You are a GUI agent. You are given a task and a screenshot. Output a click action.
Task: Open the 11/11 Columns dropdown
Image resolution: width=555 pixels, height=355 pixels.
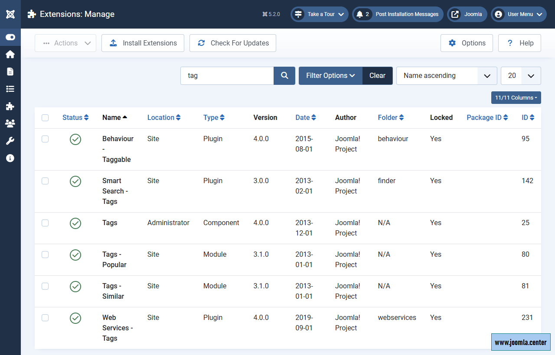(516, 98)
